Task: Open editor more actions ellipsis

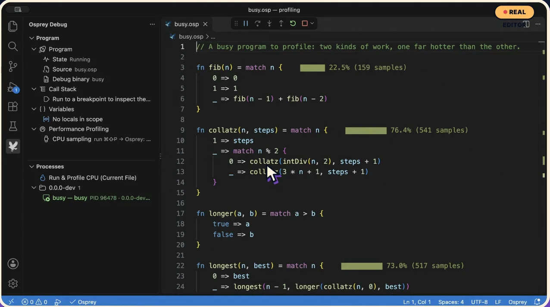Action: 537,25
